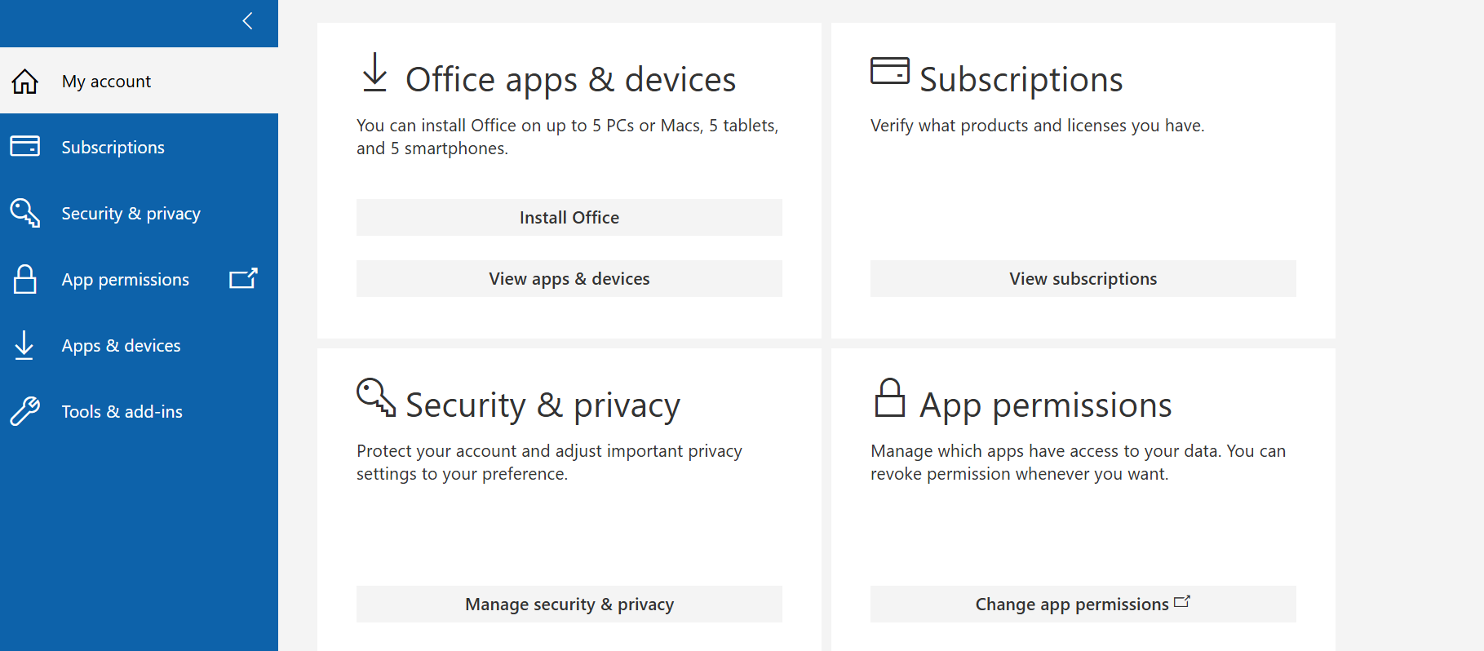1484x651 pixels.
Task: Click the home icon beside My account
Action: 25,81
